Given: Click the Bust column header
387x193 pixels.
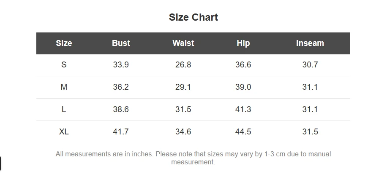Looking at the screenshot, I should coord(121,43).
